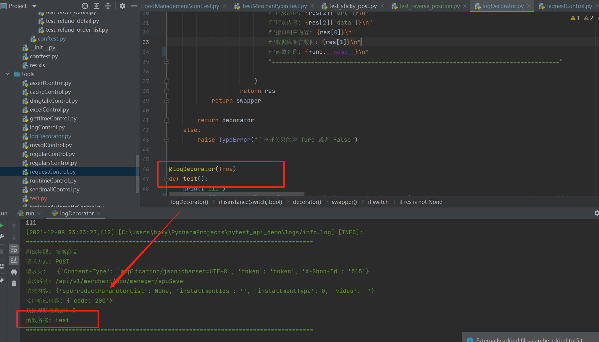Print the console output

14,272
